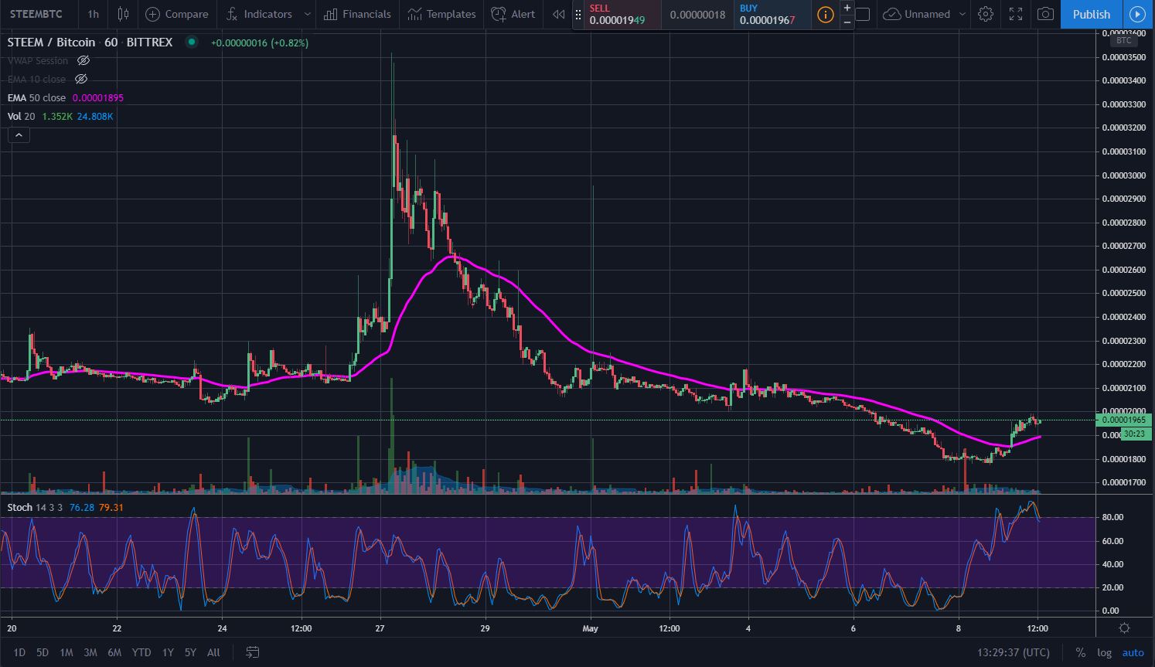Select the 1M time range
This screenshot has height=667, width=1155.
point(66,652)
